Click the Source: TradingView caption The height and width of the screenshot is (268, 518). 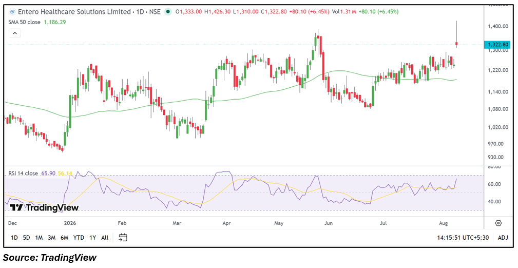pyautogui.click(x=50, y=257)
